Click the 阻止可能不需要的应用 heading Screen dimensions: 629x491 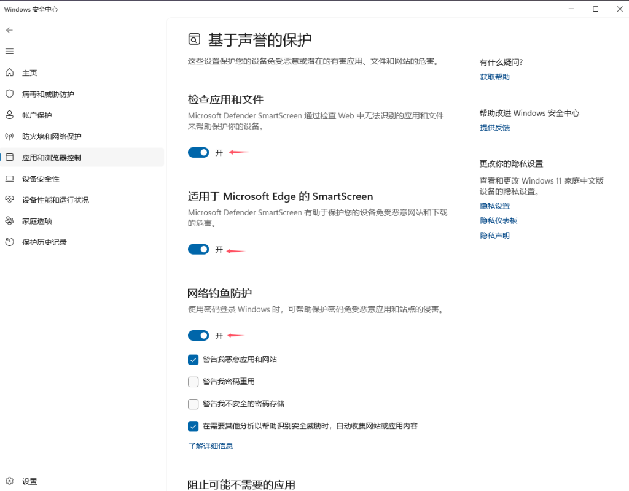(x=241, y=485)
